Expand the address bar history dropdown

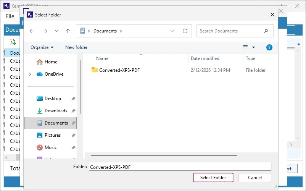[x=172, y=31]
